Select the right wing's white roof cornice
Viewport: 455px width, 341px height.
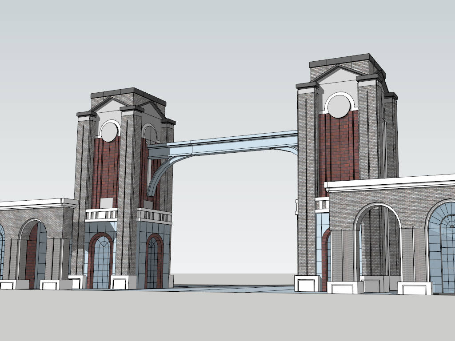click(x=391, y=182)
